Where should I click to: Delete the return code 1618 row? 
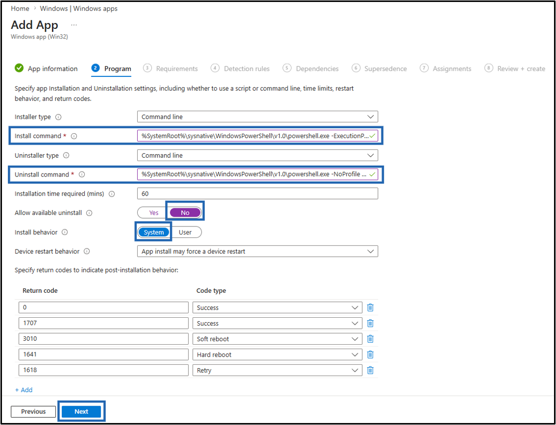[x=370, y=370]
